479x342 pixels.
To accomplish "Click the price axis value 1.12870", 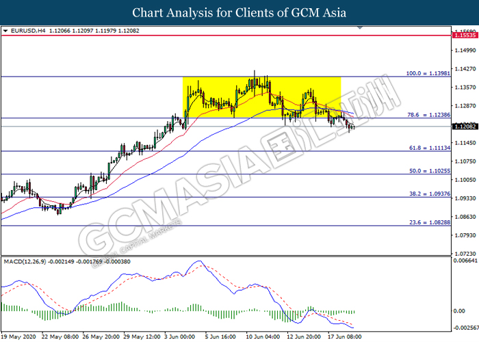I will point(465,105).
